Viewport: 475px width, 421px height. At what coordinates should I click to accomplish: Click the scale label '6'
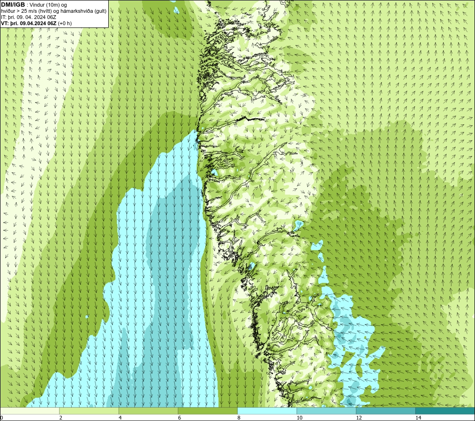pyautogui.click(x=180, y=418)
